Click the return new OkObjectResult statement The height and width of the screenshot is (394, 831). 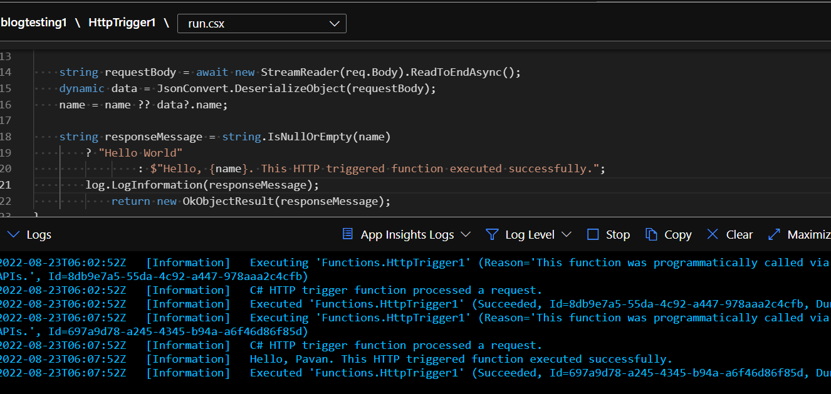click(251, 201)
